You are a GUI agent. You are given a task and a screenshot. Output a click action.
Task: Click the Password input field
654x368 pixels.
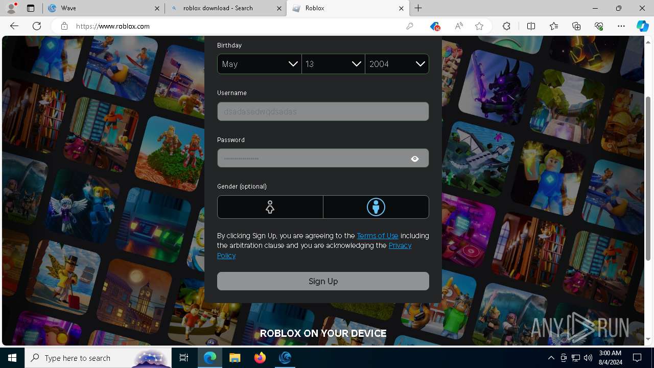[323, 158]
